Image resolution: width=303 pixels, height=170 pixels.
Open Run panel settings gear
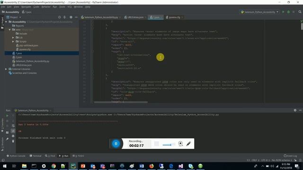[x=295, y=110]
